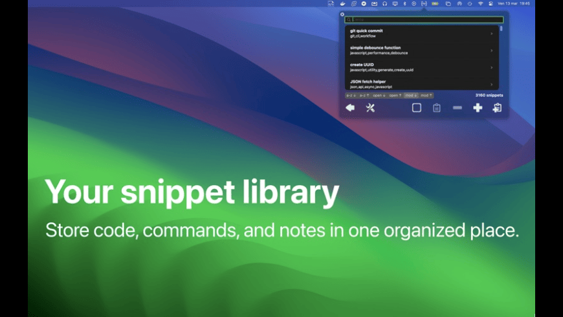Screen dimensions: 563x317
Task: Click the user switching menu bar icon
Action: [491, 4]
